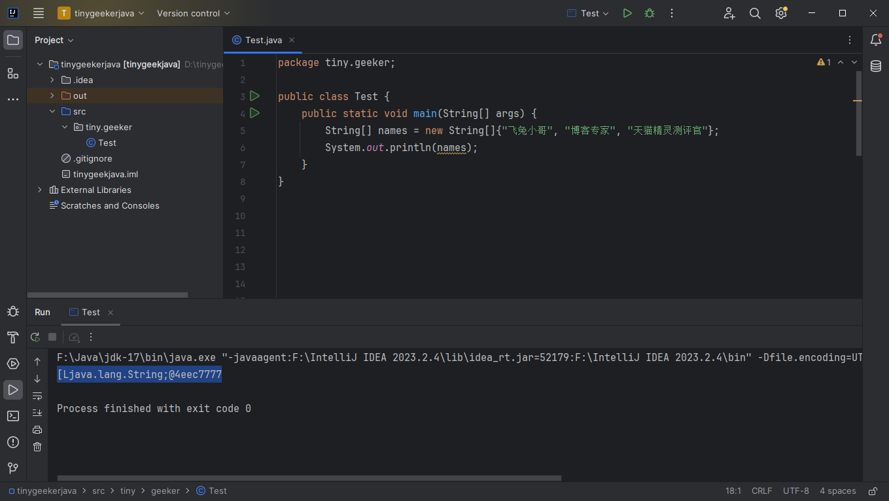Toggle read-only lock in status bar
The height and width of the screenshot is (501, 889).
pos(873,491)
